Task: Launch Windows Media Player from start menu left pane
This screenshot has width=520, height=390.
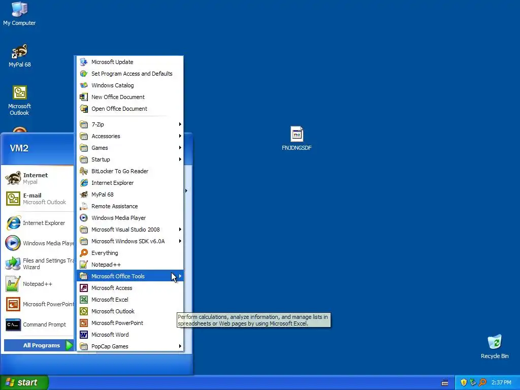Action: pyautogui.click(x=39, y=243)
